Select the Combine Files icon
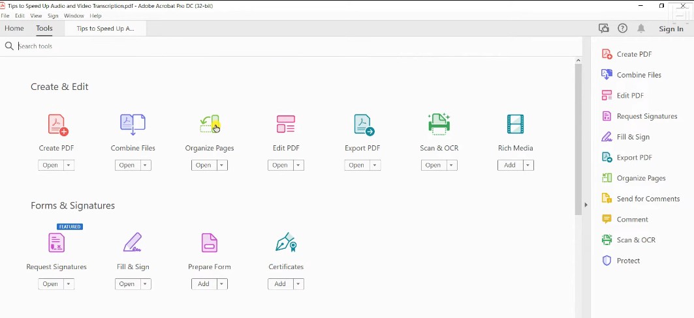 click(x=133, y=124)
